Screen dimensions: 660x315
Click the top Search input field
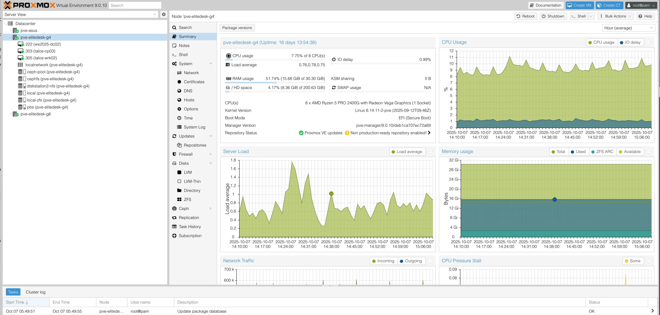(x=135, y=5)
